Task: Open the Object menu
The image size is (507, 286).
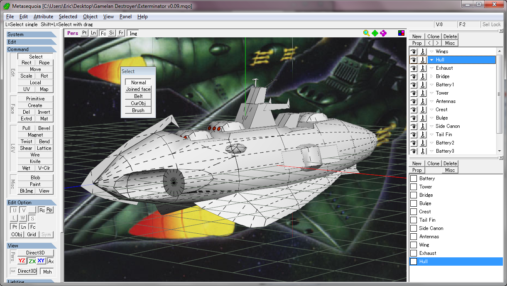Action: (90, 17)
